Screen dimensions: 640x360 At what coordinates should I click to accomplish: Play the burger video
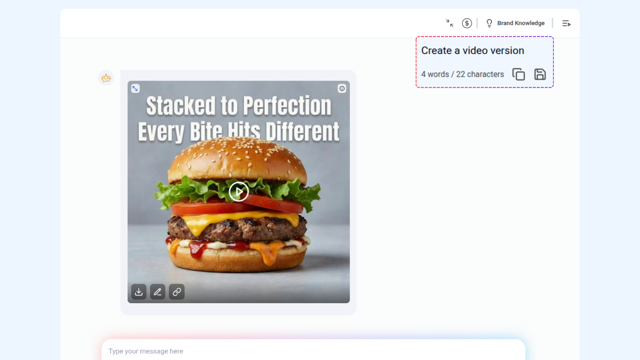[x=239, y=192]
